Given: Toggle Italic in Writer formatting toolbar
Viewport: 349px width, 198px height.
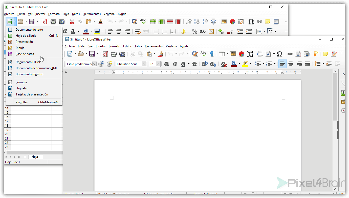Looking at the screenshot, I should [175, 64].
